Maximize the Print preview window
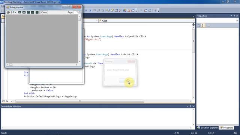 pos(70,7)
